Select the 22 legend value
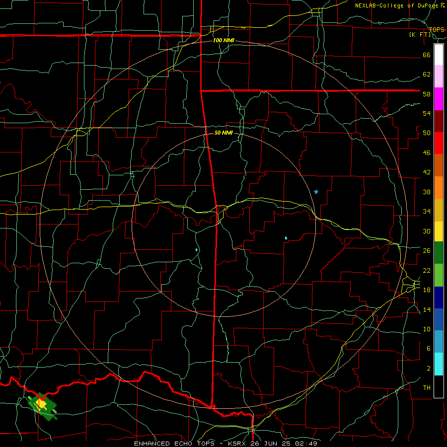447x447 pixels. coord(427,270)
